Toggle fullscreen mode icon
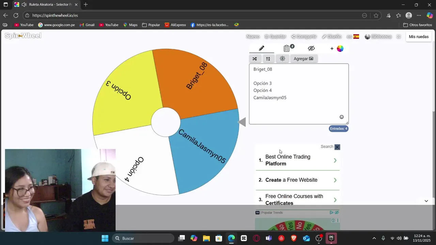 [x=399, y=37]
